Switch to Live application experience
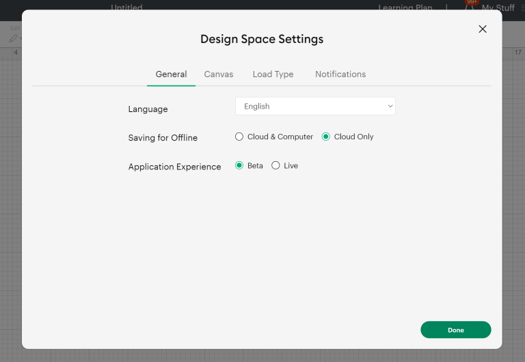The height and width of the screenshot is (362, 525). coord(275,165)
